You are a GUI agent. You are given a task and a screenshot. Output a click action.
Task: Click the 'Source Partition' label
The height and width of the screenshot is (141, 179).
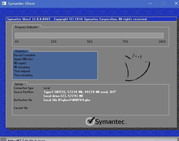pos(24,92)
